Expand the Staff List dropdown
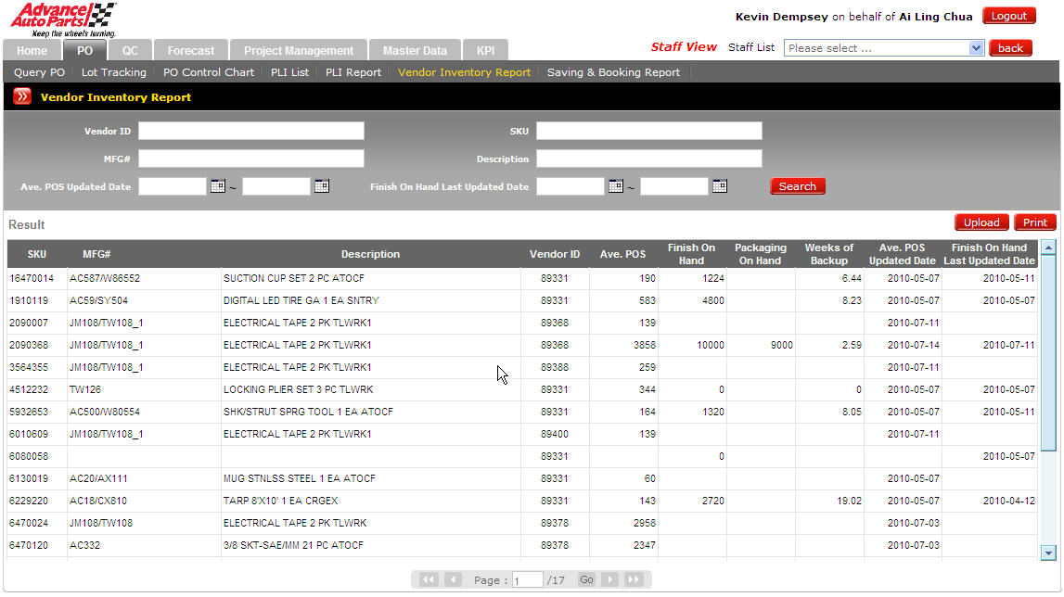The width and height of the screenshot is (1064, 597). [x=976, y=48]
